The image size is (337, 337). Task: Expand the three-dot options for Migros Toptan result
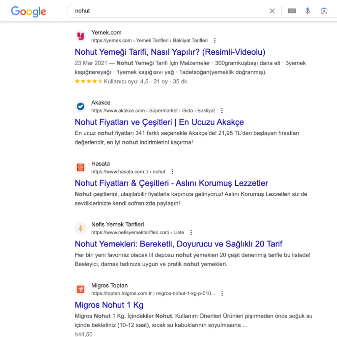(222, 293)
